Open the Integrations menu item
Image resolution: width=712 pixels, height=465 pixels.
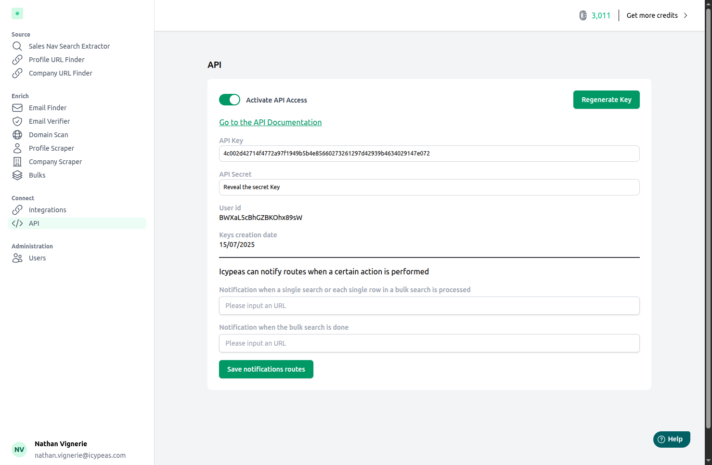click(48, 210)
